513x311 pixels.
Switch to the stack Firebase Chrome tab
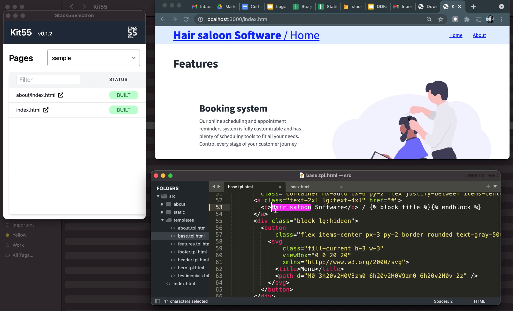pyautogui.click(x=353, y=6)
